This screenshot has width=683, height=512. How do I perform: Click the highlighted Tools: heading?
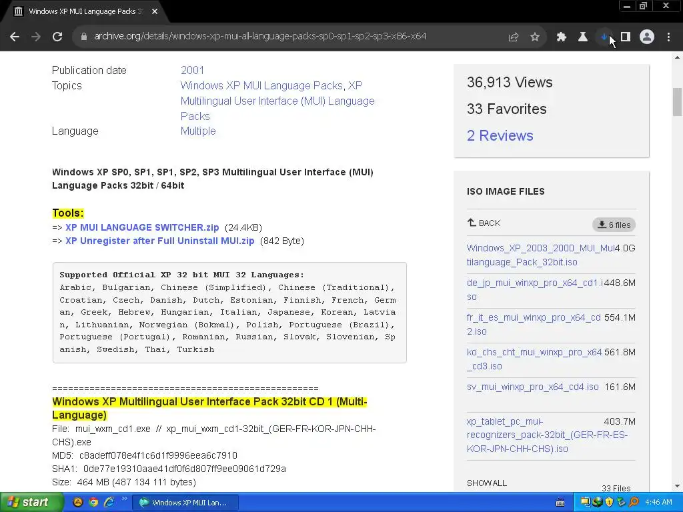[67, 213]
